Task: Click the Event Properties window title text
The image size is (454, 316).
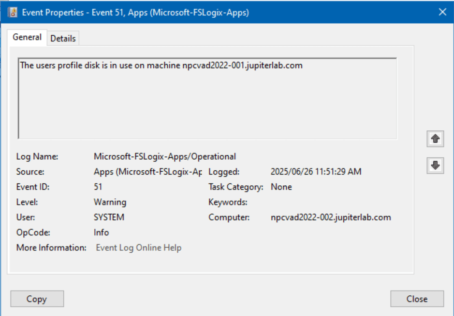Action: [x=136, y=13]
